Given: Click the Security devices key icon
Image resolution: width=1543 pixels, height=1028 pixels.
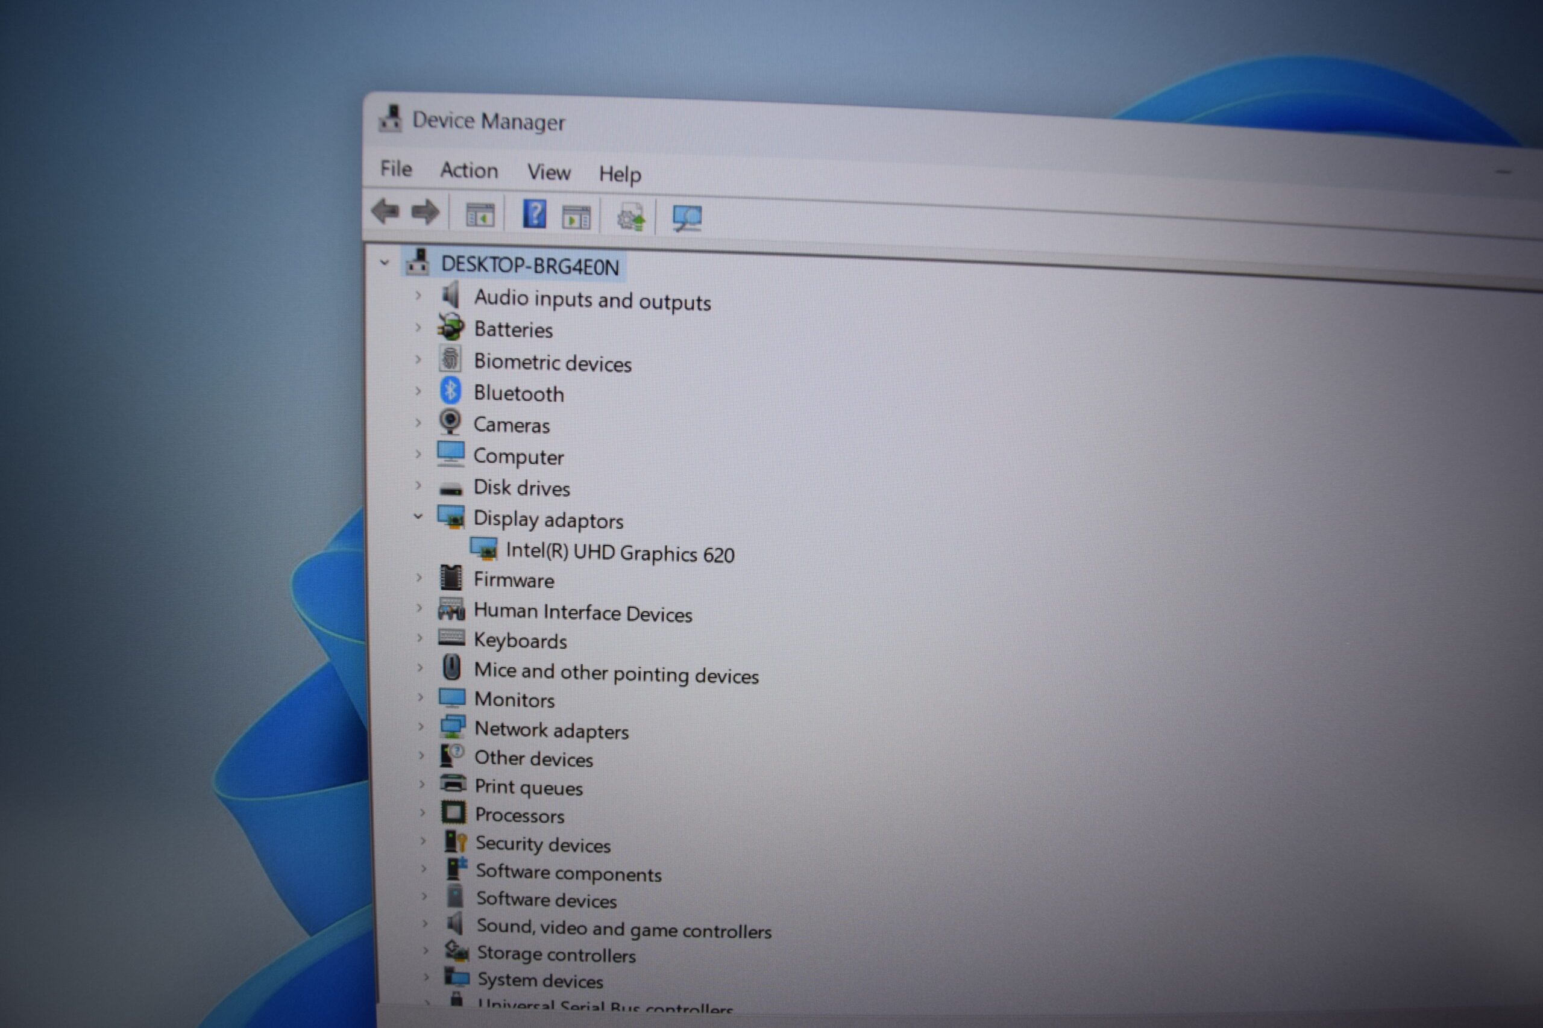Looking at the screenshot, I should point(455,841).
